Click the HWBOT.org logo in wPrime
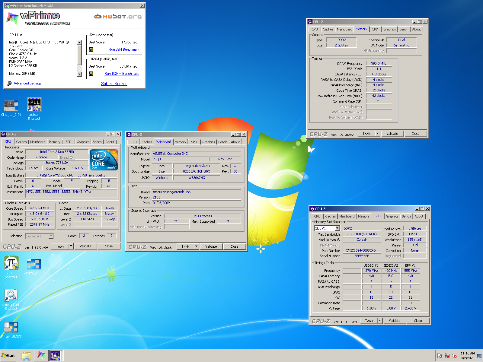The image size is (483, 362). (x=117, y=16)
